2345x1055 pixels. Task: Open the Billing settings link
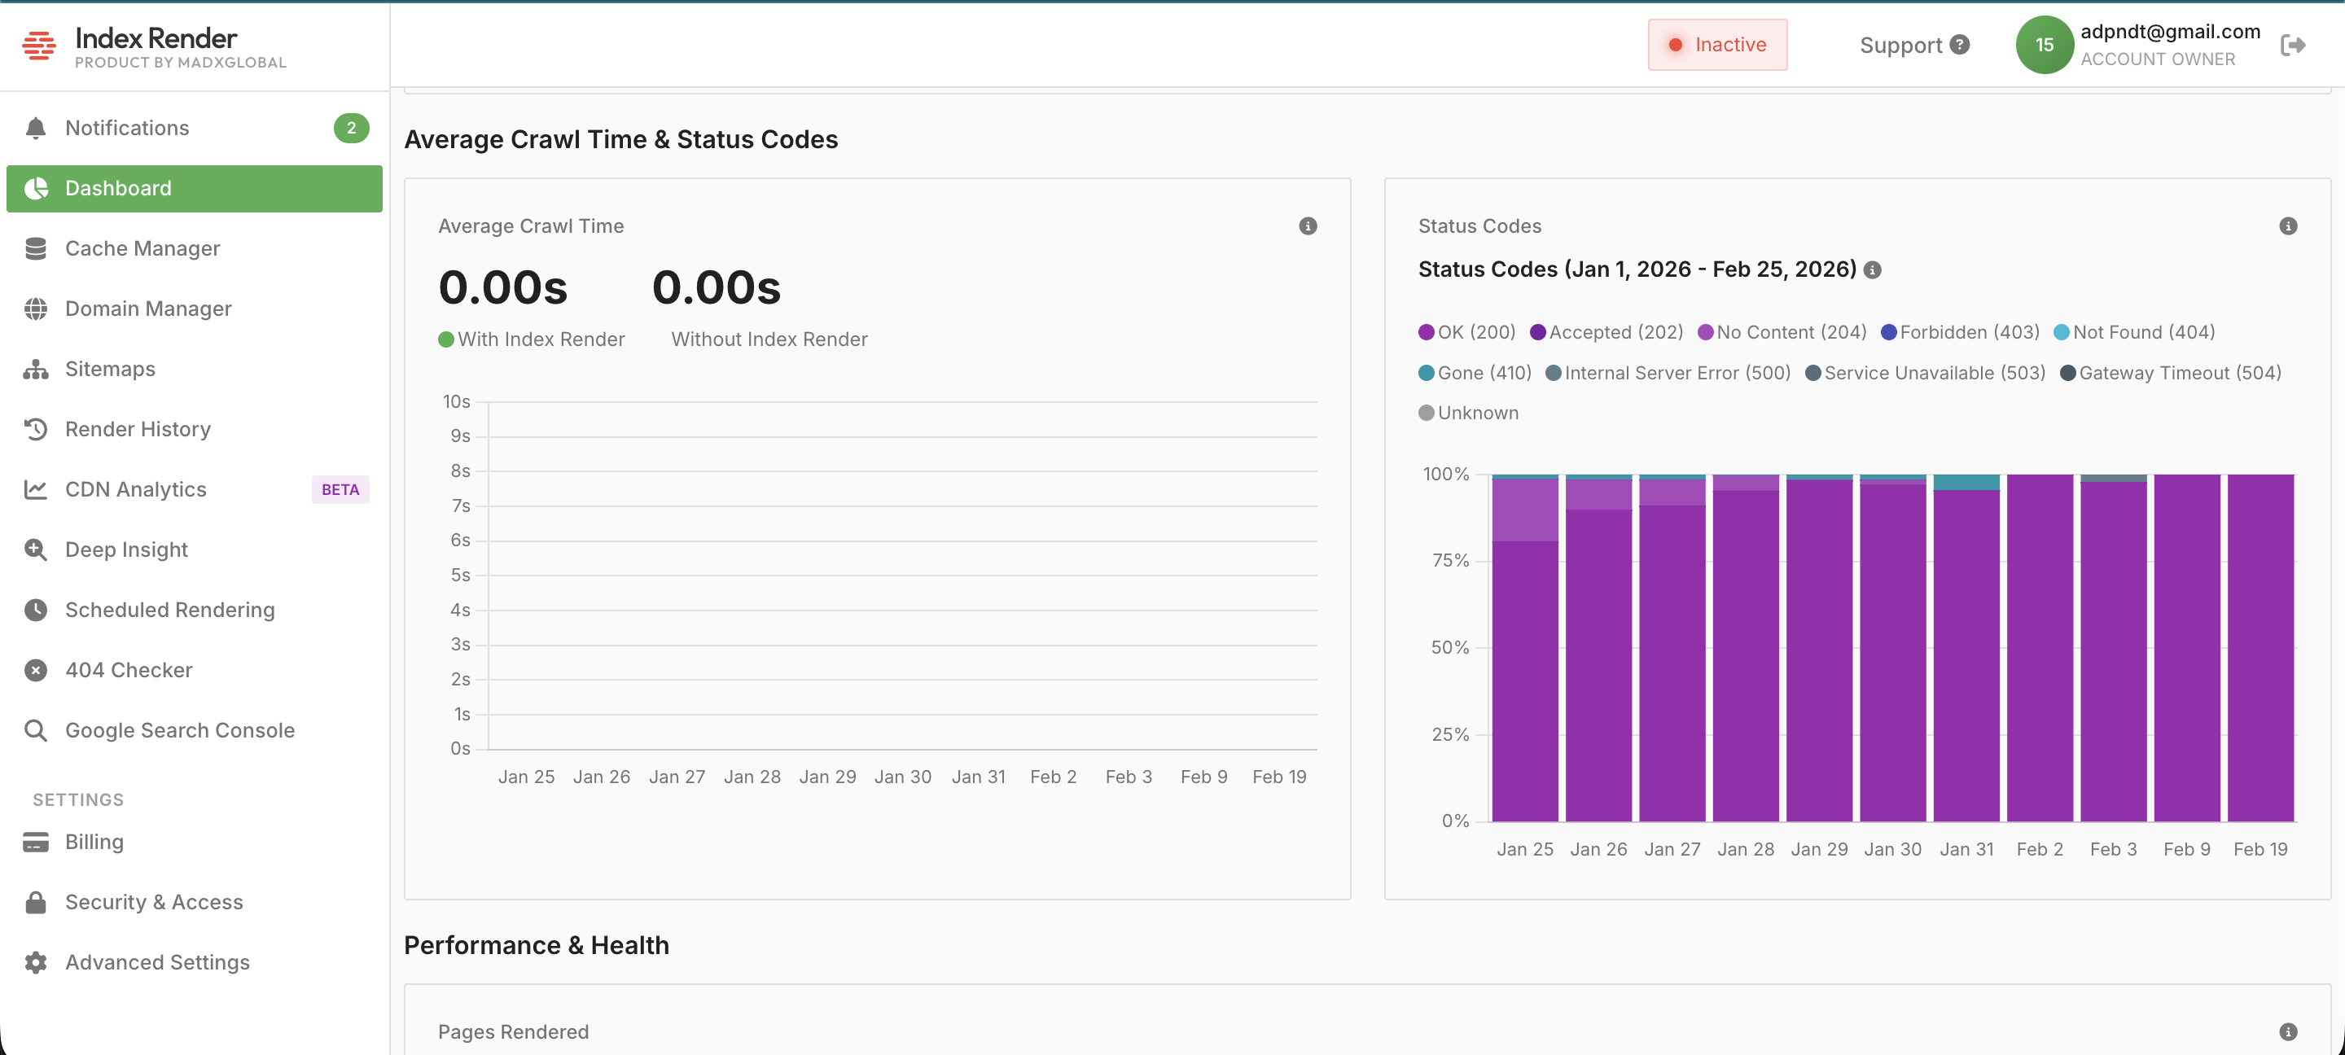[x=94, y=842]
